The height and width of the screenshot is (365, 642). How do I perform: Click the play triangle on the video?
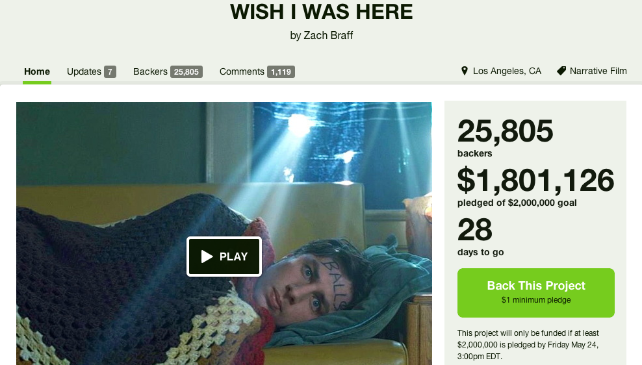click(207, 257)
